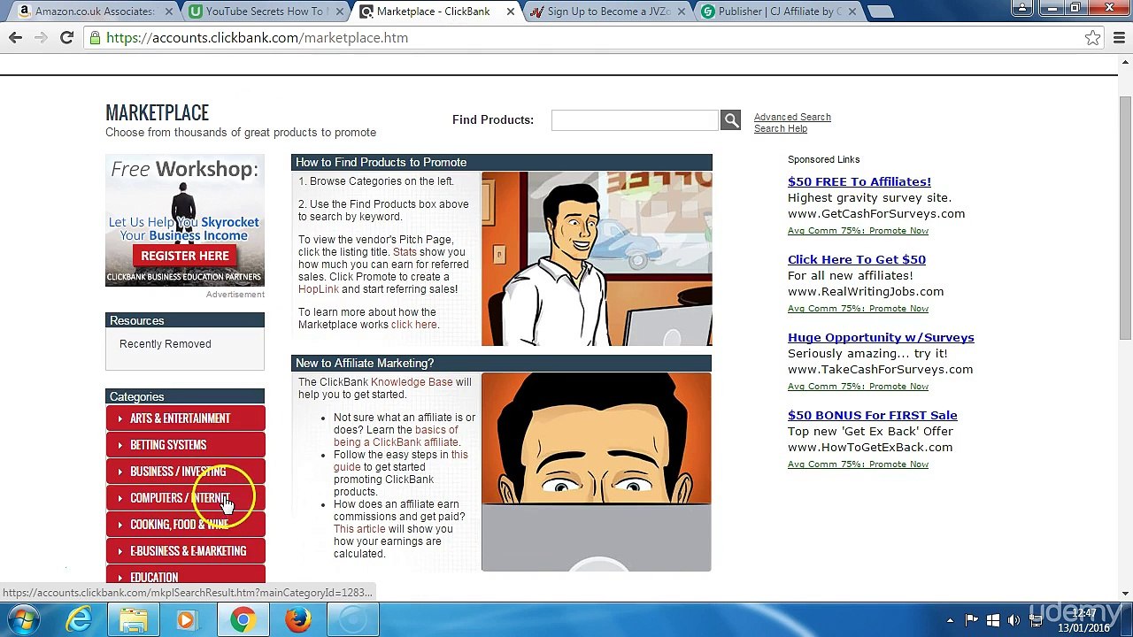The width and height of the screenshot is (1133, 637).
Task: Click the man-at-laptop illustration
Action: (597, 258)
